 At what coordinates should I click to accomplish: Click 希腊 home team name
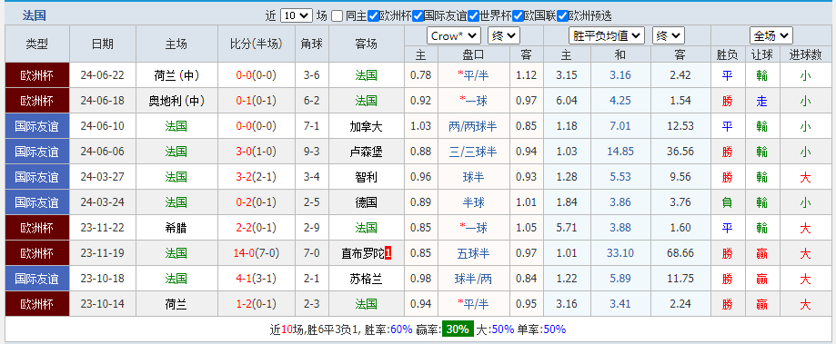(x=176, y=228)
